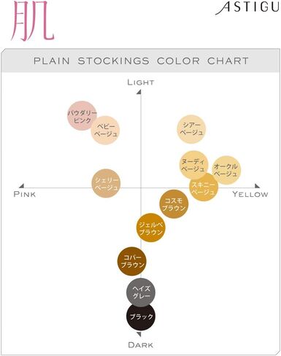Click the Yellow axis arrowhead
The image size is (281, 356).
257,186
